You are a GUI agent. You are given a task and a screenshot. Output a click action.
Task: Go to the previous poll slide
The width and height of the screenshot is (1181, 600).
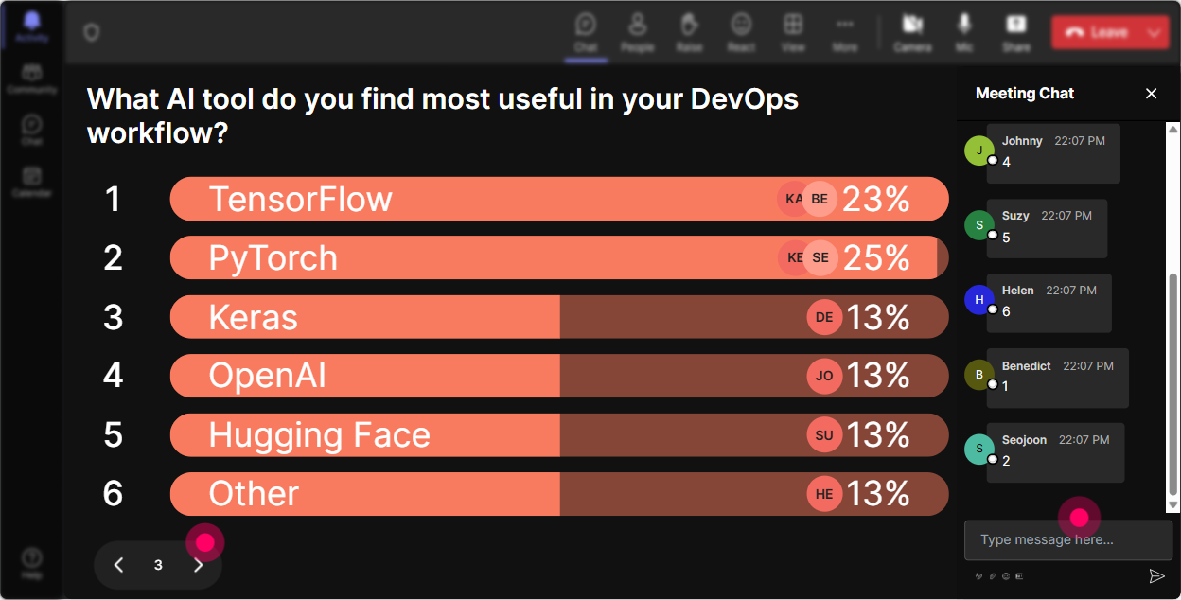point(118,565)
